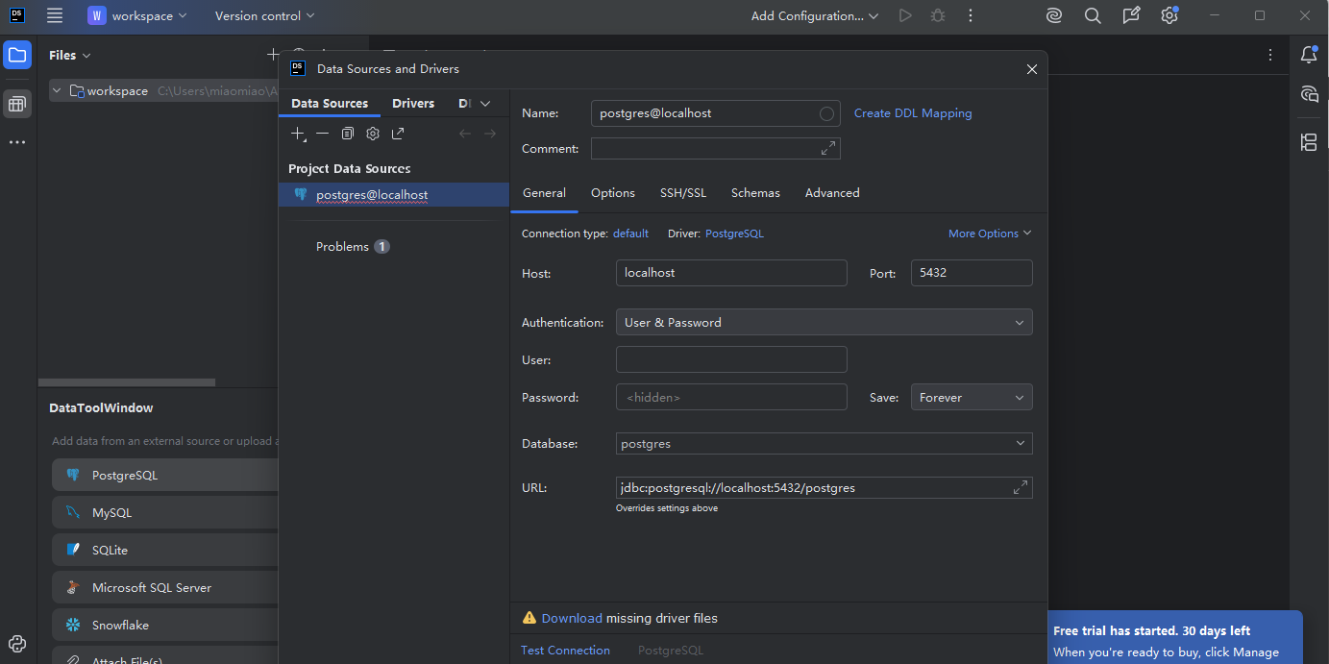The image size is (1329, 664).
Task: Click the Test Connection link
Action: 565,651
